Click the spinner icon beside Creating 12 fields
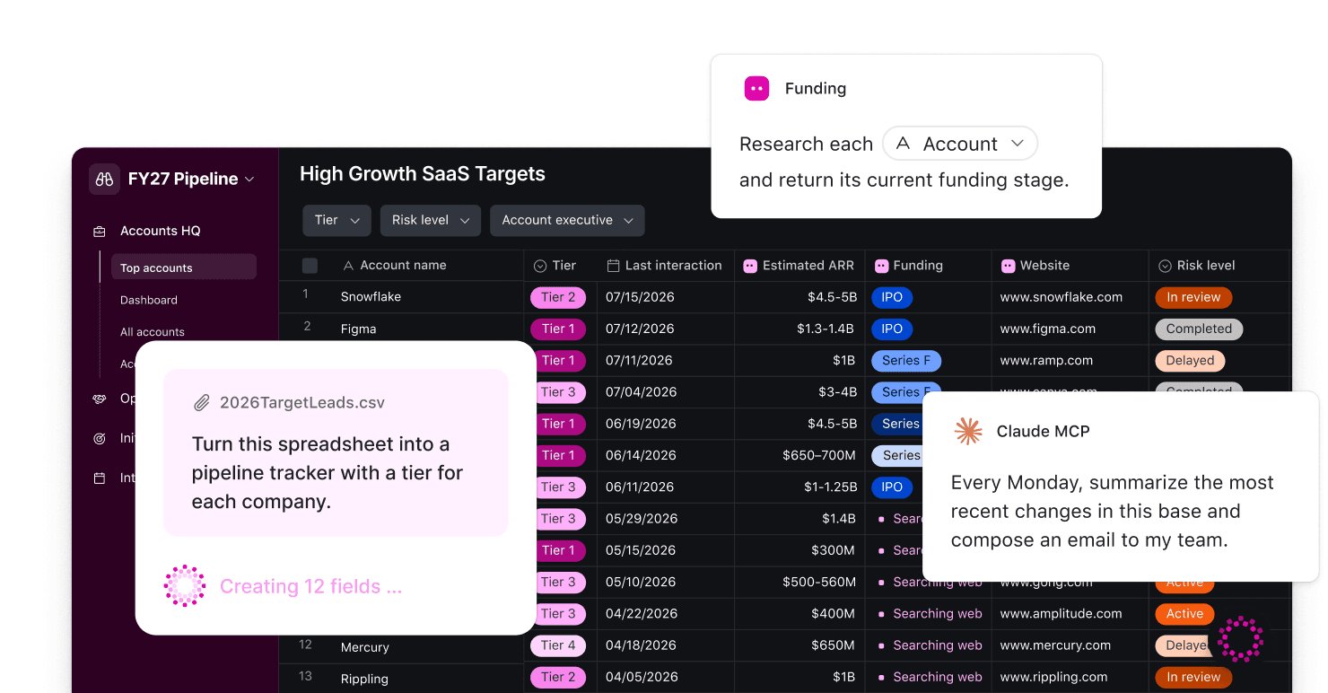This screenshot has height=693, width=1328. coord(185,586)
